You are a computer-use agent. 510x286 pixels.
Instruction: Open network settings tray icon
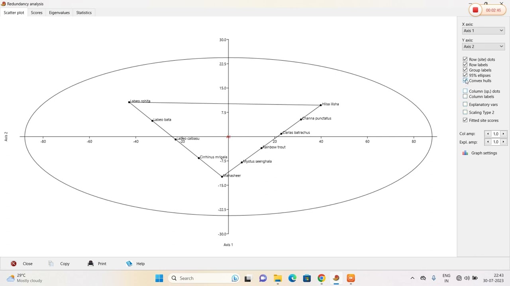(x=459, y=278)
